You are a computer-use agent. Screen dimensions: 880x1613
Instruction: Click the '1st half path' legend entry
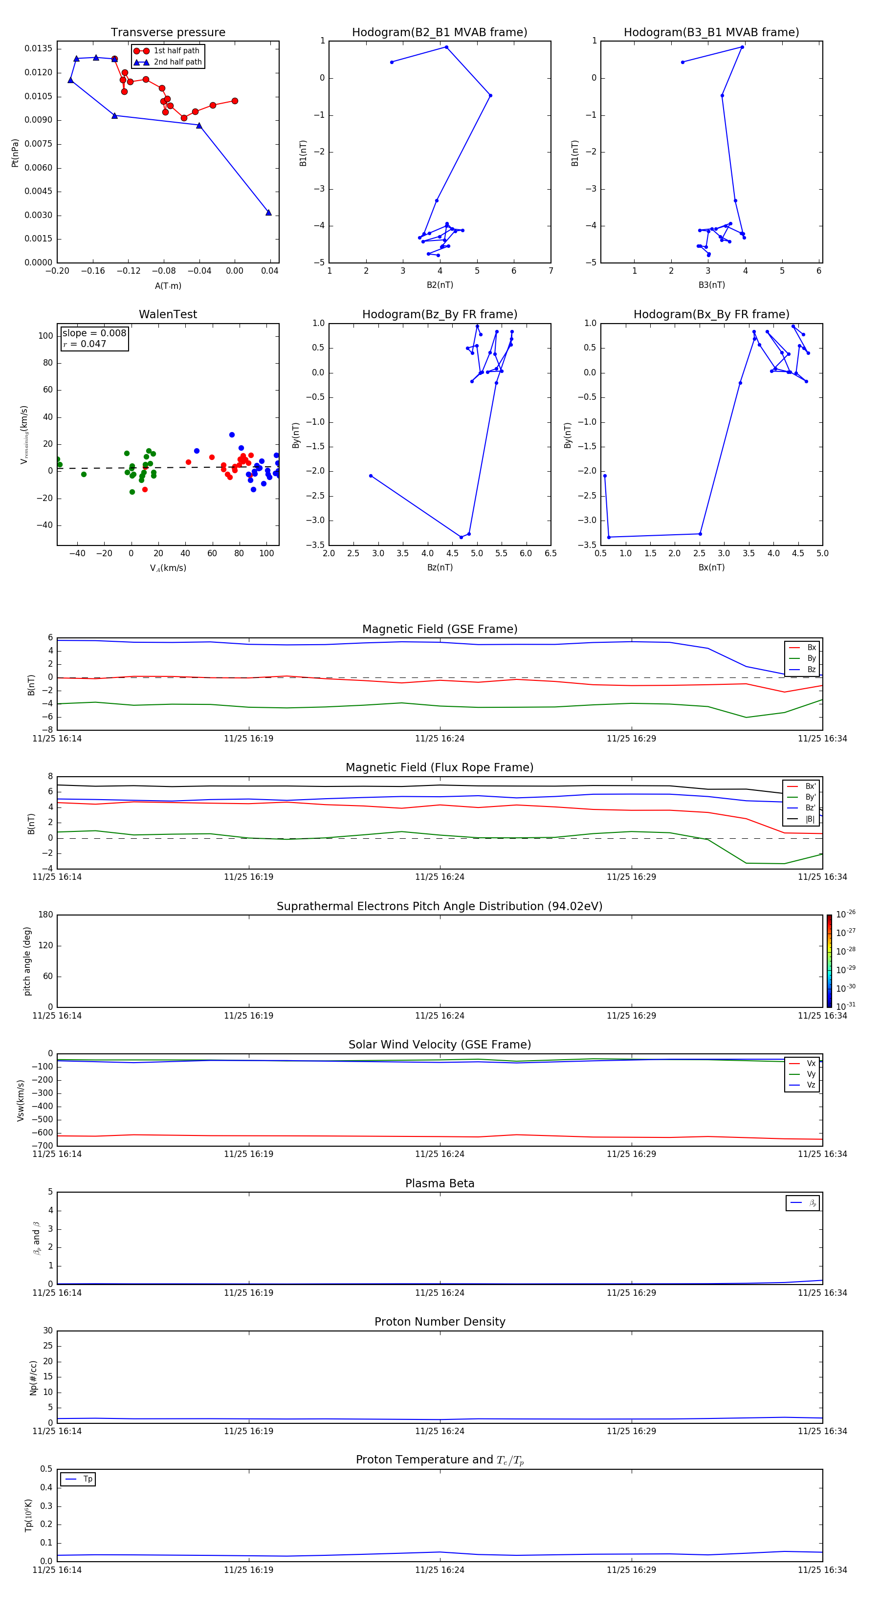pyautogui.click(x=167, y=51)
